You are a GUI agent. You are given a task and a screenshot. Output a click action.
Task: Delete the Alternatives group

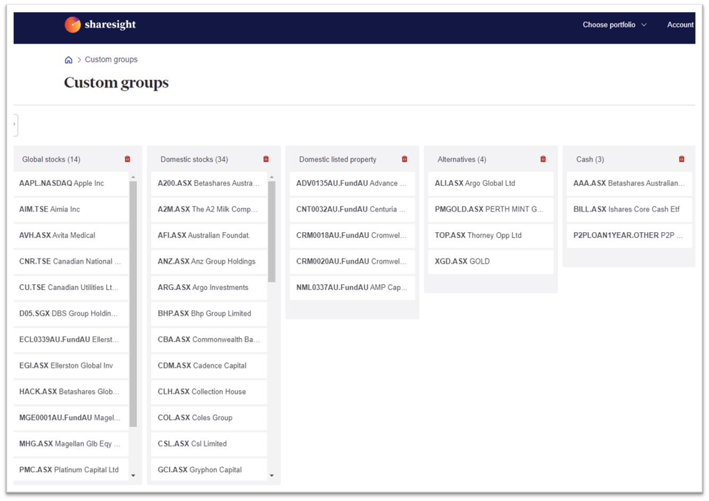543,158
